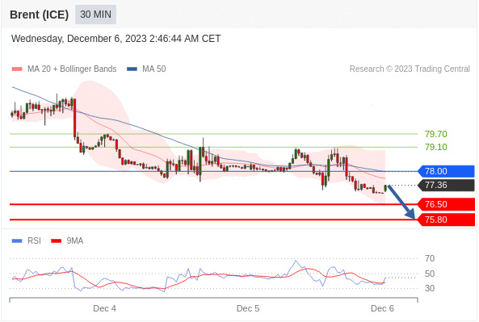Toggle the RSI legend swatch
The width and height of the screenshot is (479, 322).
click(x=17, y=240)
